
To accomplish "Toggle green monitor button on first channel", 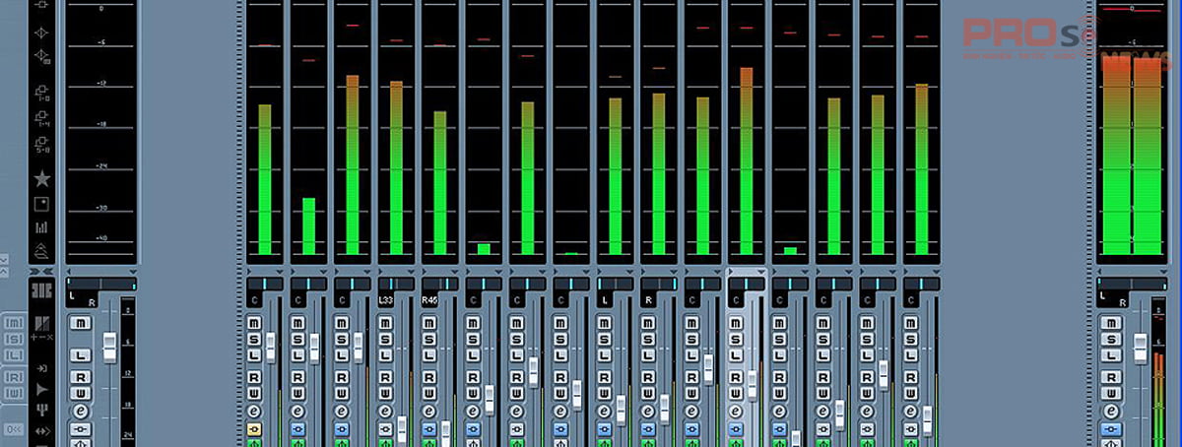I will click(x=253, y=443).
